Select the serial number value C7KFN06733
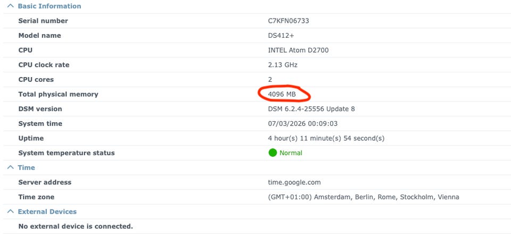This screenshot has width=511, height=237. point(289,21)
